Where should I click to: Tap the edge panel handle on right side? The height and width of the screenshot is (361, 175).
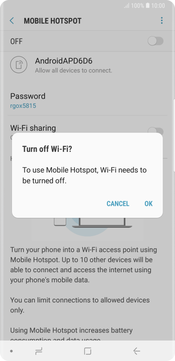tap(174, 135)
